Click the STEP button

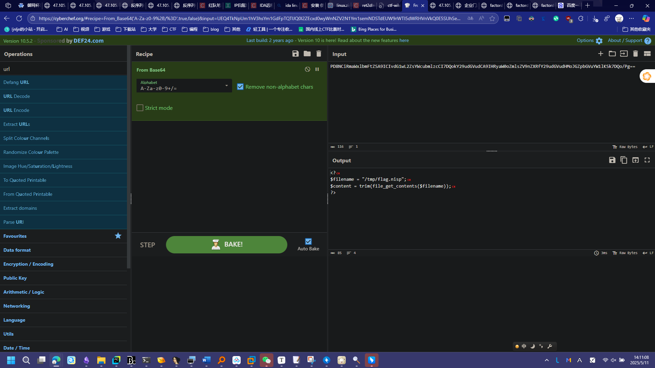(147, 245)
